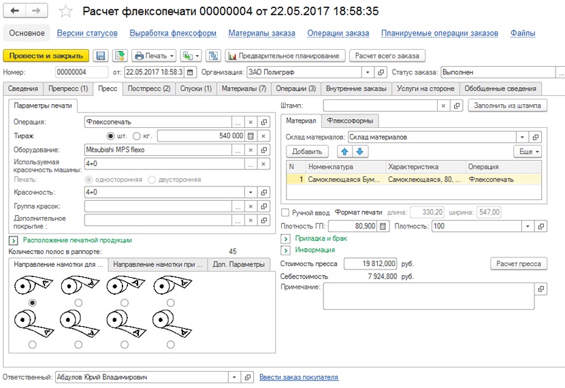This screenshot has height=388, width=565.
Task: Select the second winding direction radio option
Action: coord(78,303)
